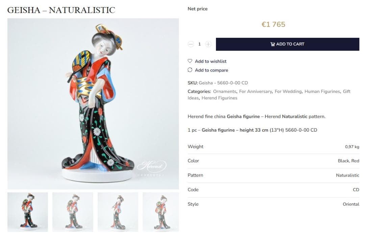Open the Ornaments category link
This screenshot has width=365, height=239.
(x=224, y=91)
